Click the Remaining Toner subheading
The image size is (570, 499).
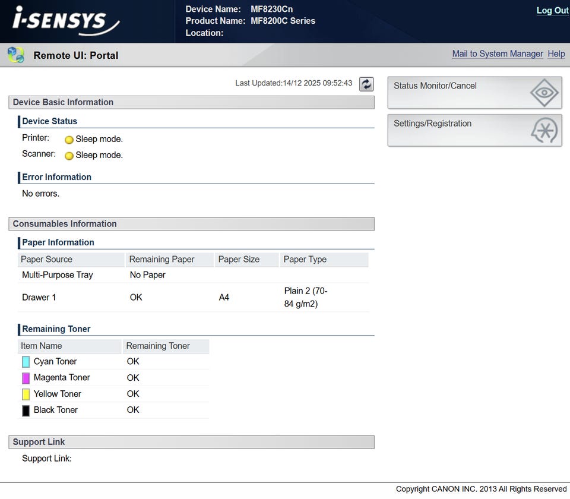[56, 329]
